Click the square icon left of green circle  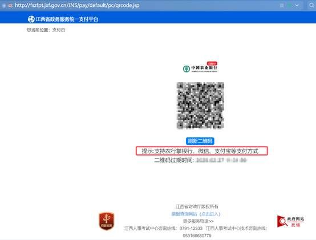(x=282, y=6)
